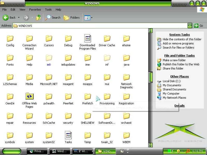Select the Cursors folder icon
The height and width of the screenshot is (155, 207).
click(x=49, y=38)
